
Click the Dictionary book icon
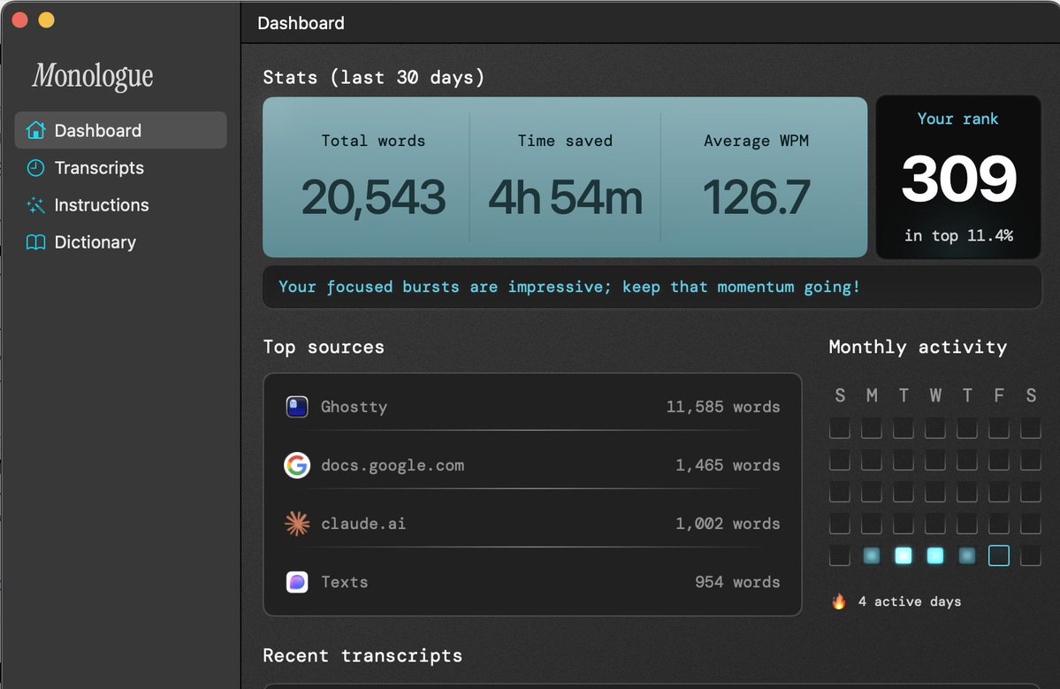(x=35, y=242)
